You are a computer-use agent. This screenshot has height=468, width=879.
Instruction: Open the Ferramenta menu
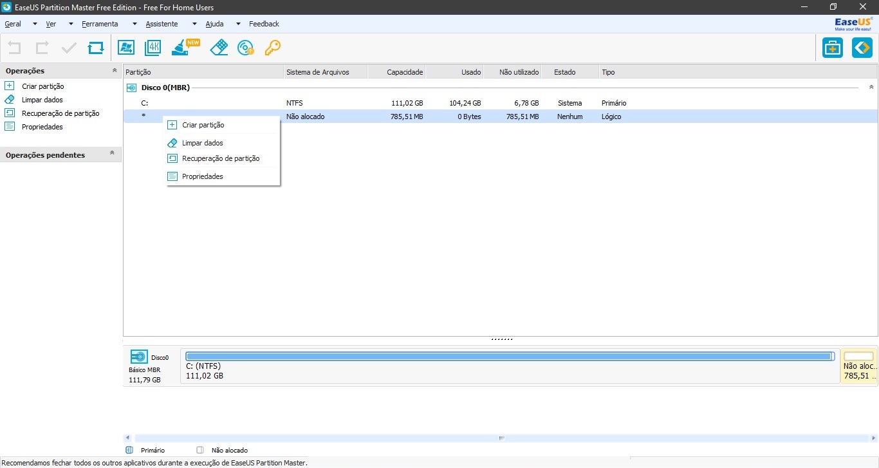[x=100, y=24]
